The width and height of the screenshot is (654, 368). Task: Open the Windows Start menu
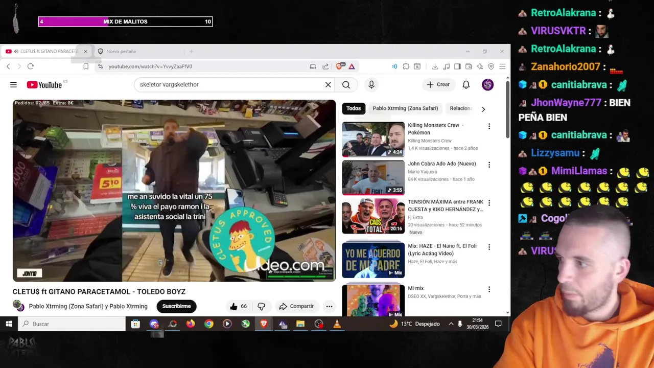(x=9, y=324)
